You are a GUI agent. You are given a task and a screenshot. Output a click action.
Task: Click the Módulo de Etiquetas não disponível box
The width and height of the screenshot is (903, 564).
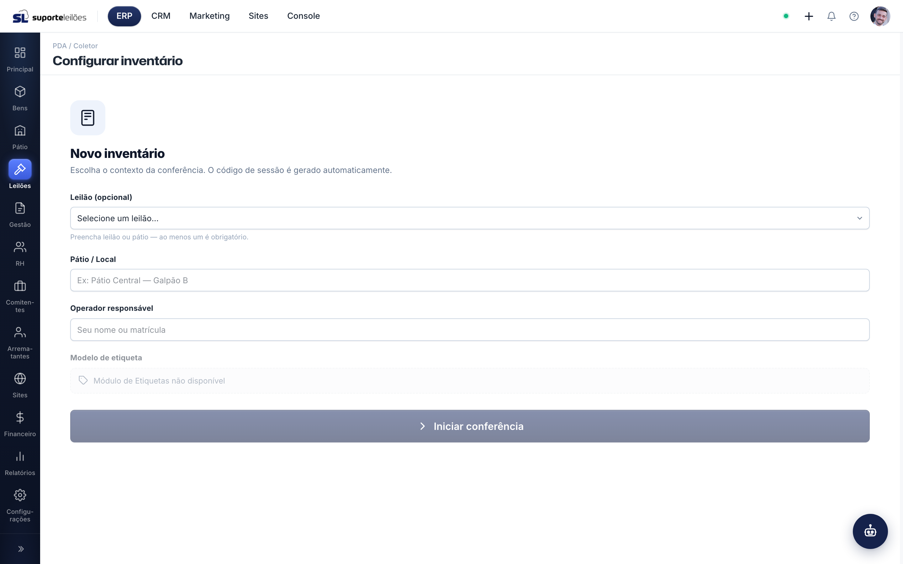[470, 380]
